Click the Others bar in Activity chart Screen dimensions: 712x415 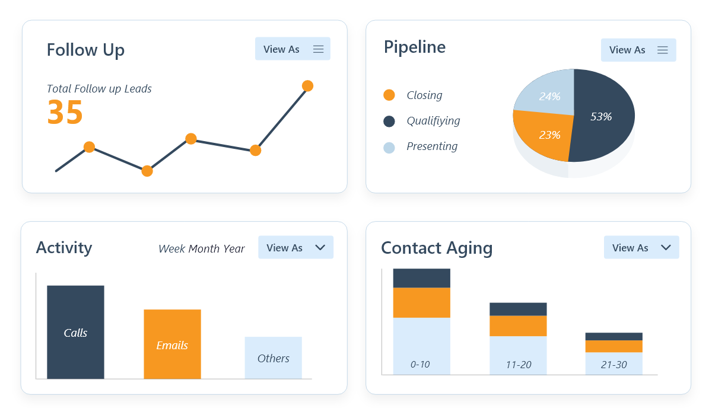pos(274,358)
